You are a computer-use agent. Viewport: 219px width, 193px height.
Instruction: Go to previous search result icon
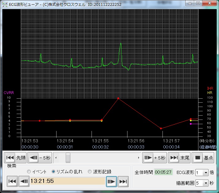point(24,181)
